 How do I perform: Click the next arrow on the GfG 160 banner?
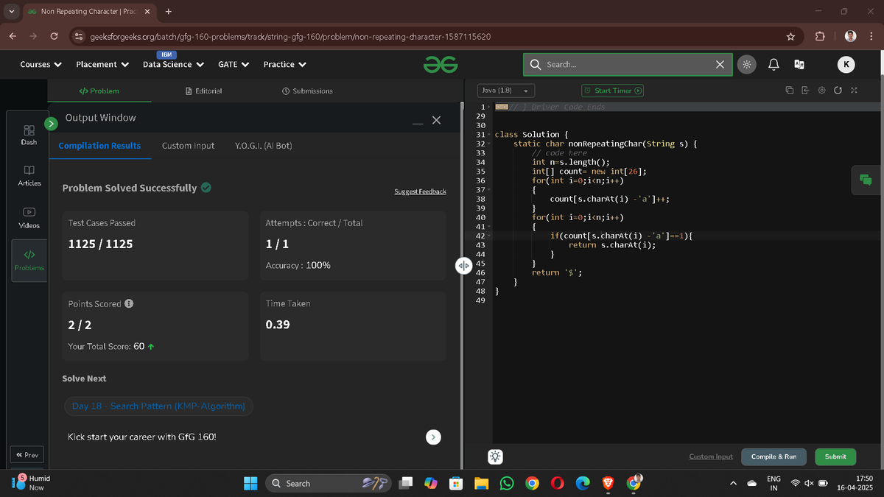coord(434,437)
